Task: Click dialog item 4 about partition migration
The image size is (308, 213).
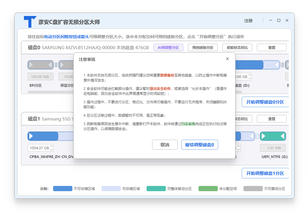Action: pyautogui.click(x=125, y=115)
